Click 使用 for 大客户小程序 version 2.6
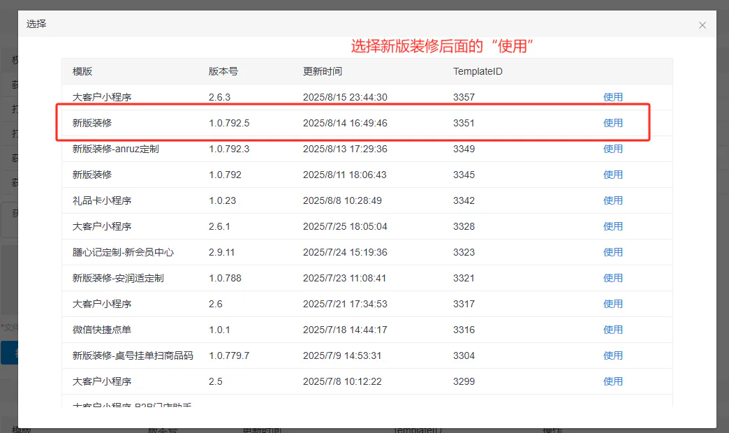 click(x=613, y=304)
